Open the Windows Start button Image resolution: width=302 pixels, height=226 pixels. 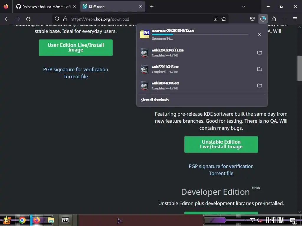point(7,220)
